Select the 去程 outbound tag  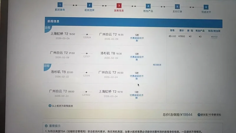click(48, 27)
